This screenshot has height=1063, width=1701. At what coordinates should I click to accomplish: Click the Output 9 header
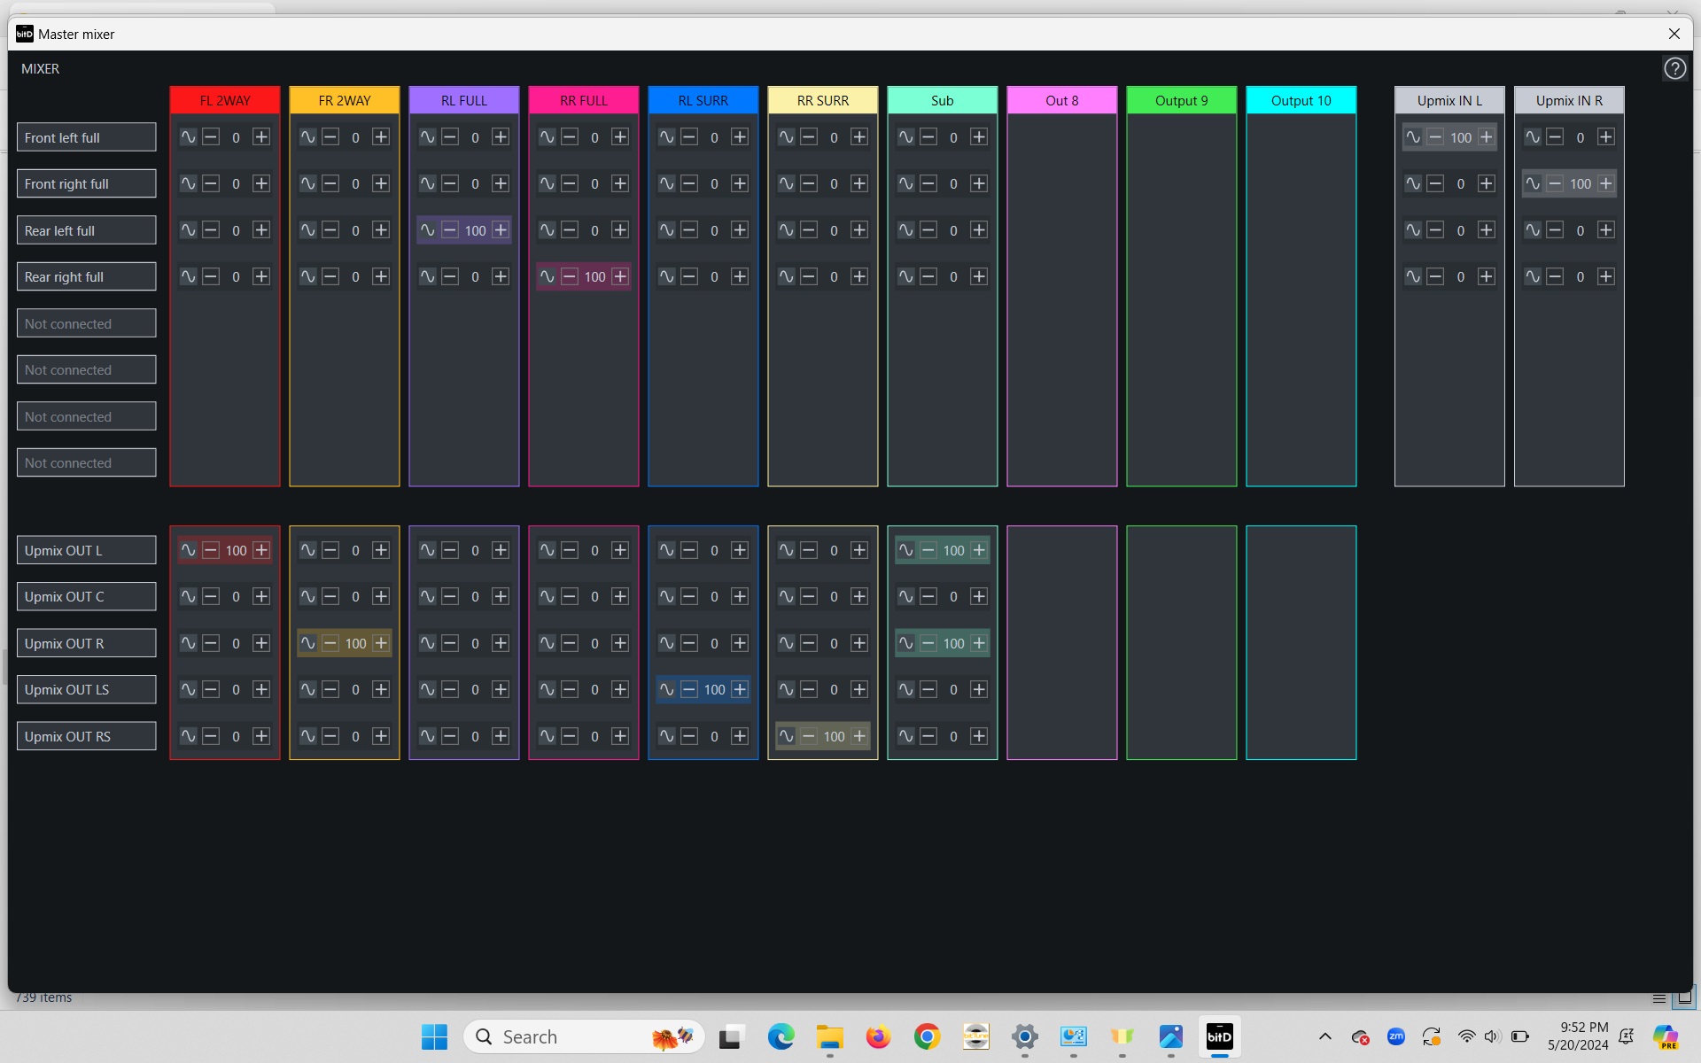point(1182,100)
